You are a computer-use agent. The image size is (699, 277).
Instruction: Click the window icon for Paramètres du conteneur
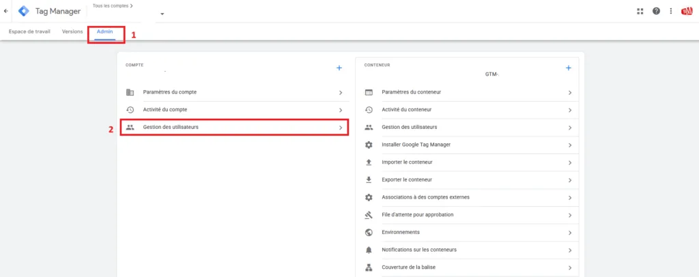368,92
